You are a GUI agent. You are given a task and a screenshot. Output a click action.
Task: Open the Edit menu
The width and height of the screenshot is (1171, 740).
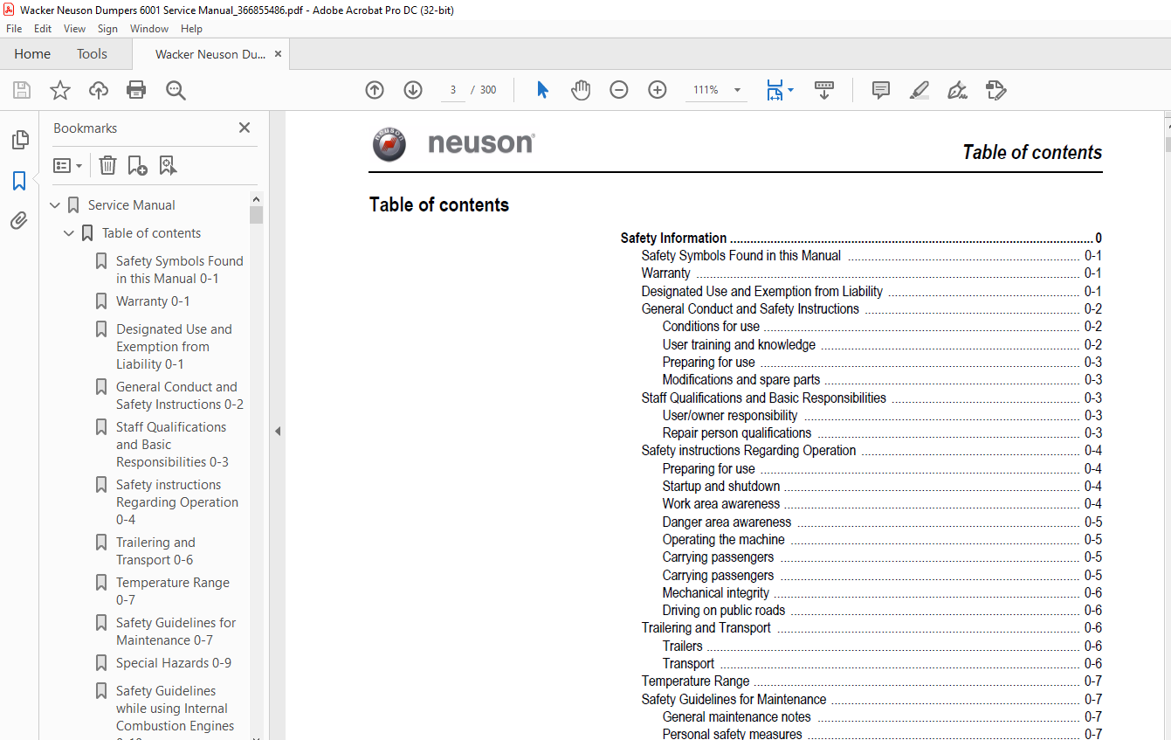tap(43, 29)
